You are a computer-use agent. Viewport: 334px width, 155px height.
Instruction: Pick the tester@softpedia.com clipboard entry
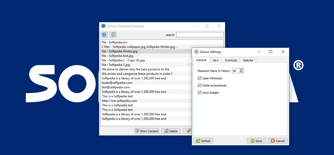coord(147,83)
